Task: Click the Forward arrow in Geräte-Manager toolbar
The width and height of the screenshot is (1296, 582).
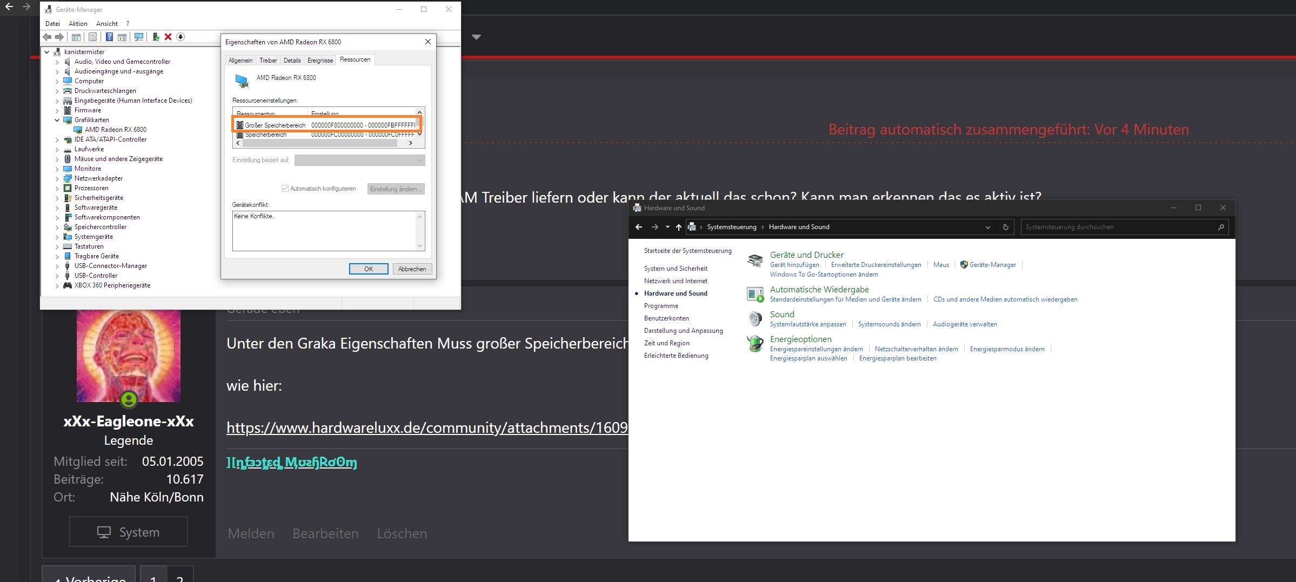Action: click(x=59, y=37)
